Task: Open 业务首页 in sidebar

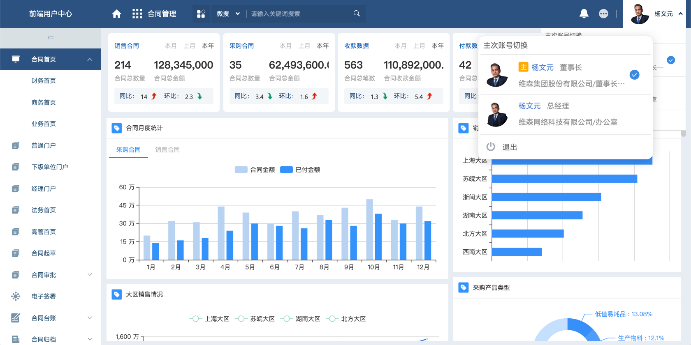Action: 44,124
